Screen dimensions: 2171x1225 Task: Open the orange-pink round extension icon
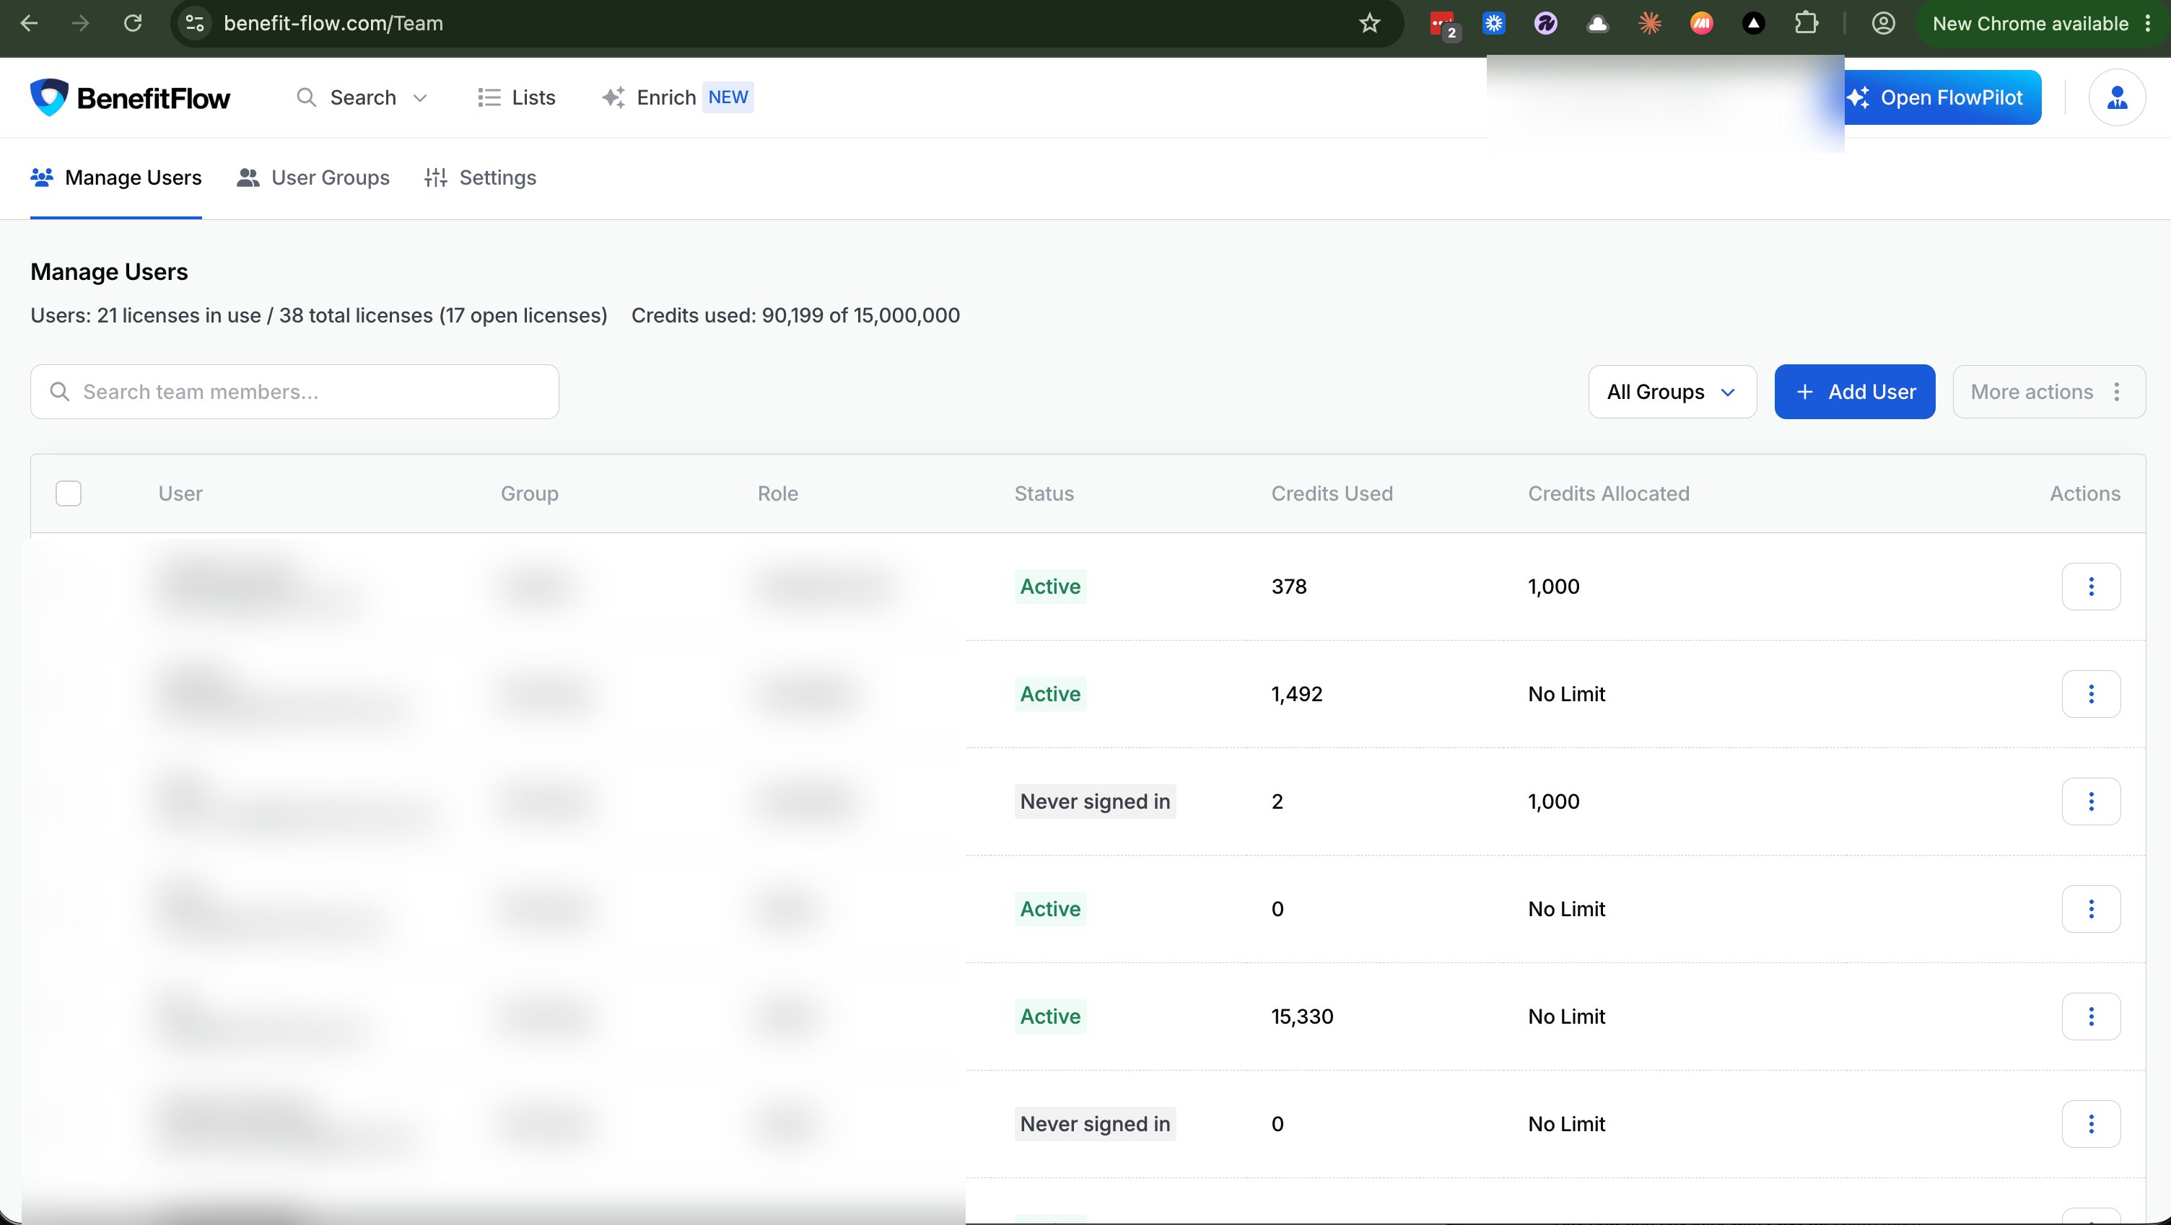coord(1702,24)
